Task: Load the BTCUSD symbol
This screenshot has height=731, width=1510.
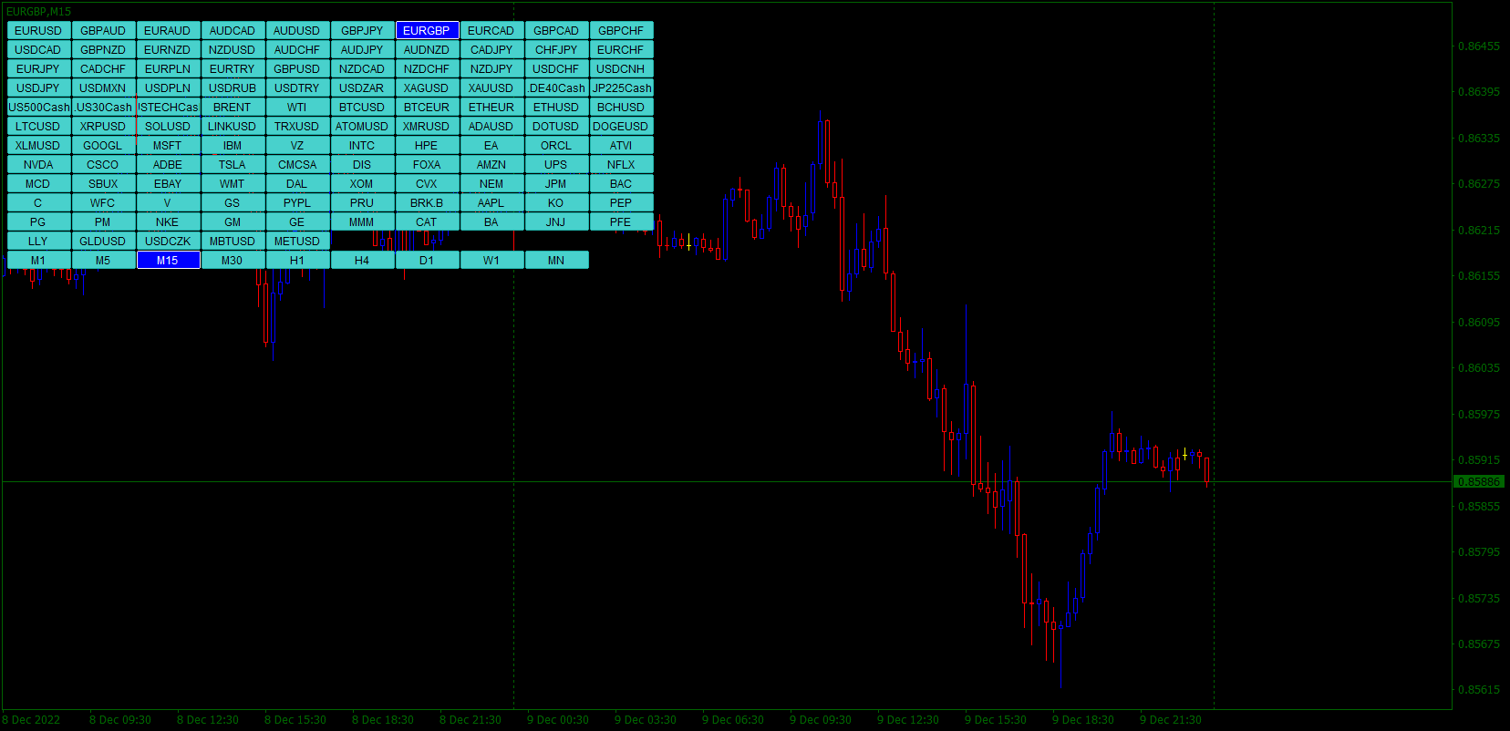Action: 362,108
